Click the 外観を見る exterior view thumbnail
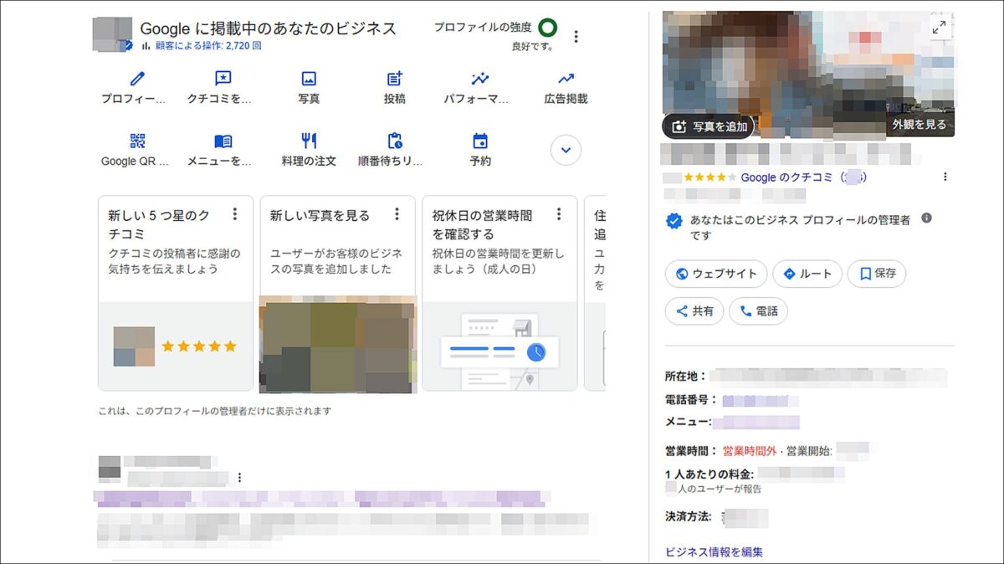Image resolution: width=1004 pixels, height=564 pixels. 919,125
